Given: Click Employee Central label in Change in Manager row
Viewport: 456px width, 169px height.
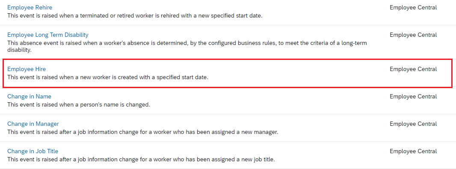Looking at the screenshot, I should point(413,124).
